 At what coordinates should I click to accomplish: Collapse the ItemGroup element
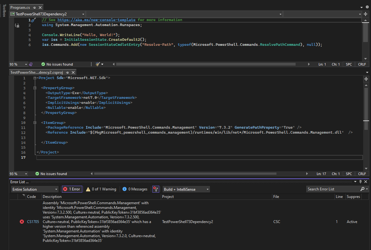click(35, 123)
